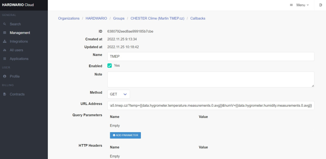This screenshot has height=159, width=326.
Task: Open the Method GET dropdown
Action: tap(118, 94)
